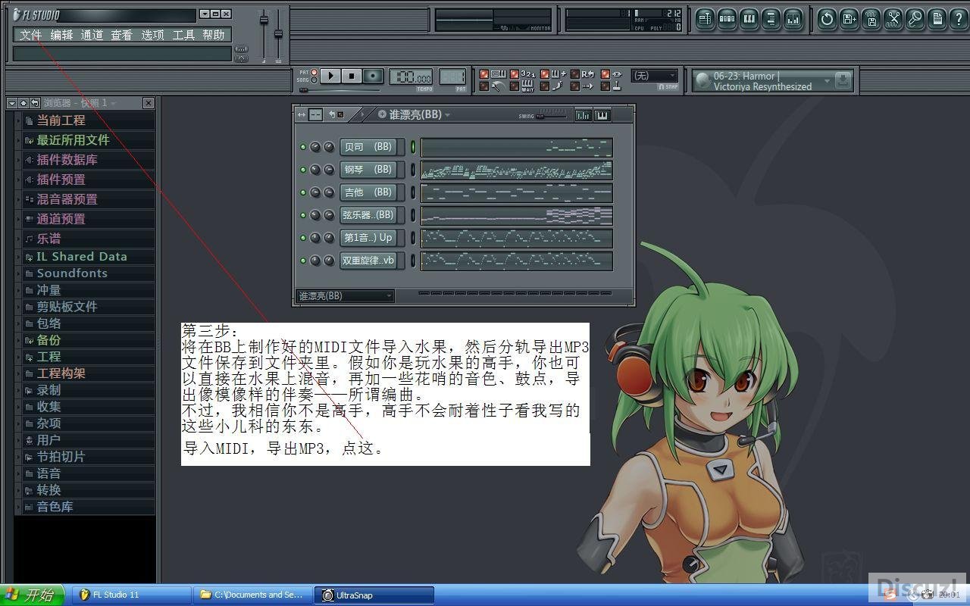Viewport: 970px width, 606px height.
Task: Click the save new version icon
Action: (x=849, y=20)
